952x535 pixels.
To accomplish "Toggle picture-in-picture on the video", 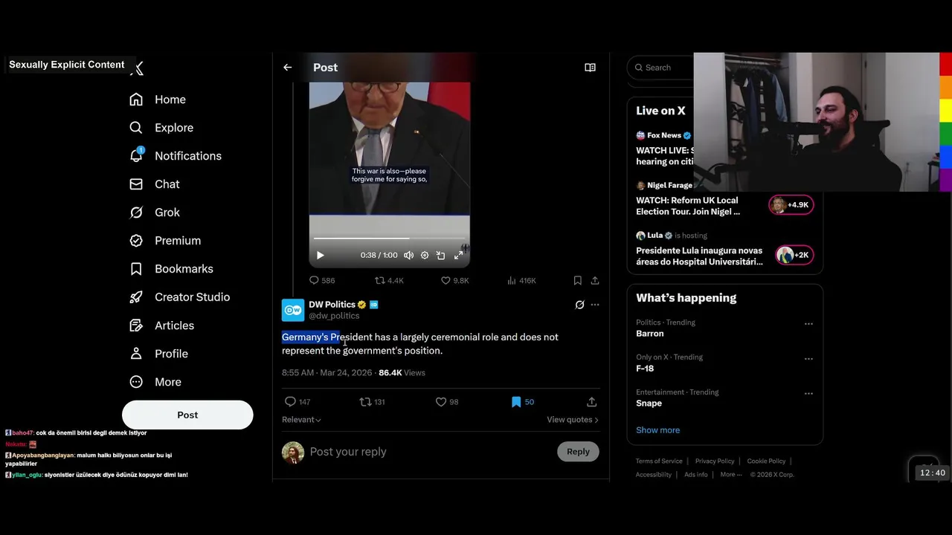I will pyautogui.click(x=440, y=255).
